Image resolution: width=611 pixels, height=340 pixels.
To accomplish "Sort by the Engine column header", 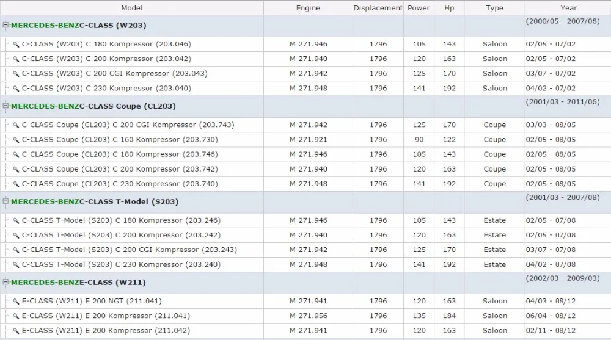I will 308,8.
